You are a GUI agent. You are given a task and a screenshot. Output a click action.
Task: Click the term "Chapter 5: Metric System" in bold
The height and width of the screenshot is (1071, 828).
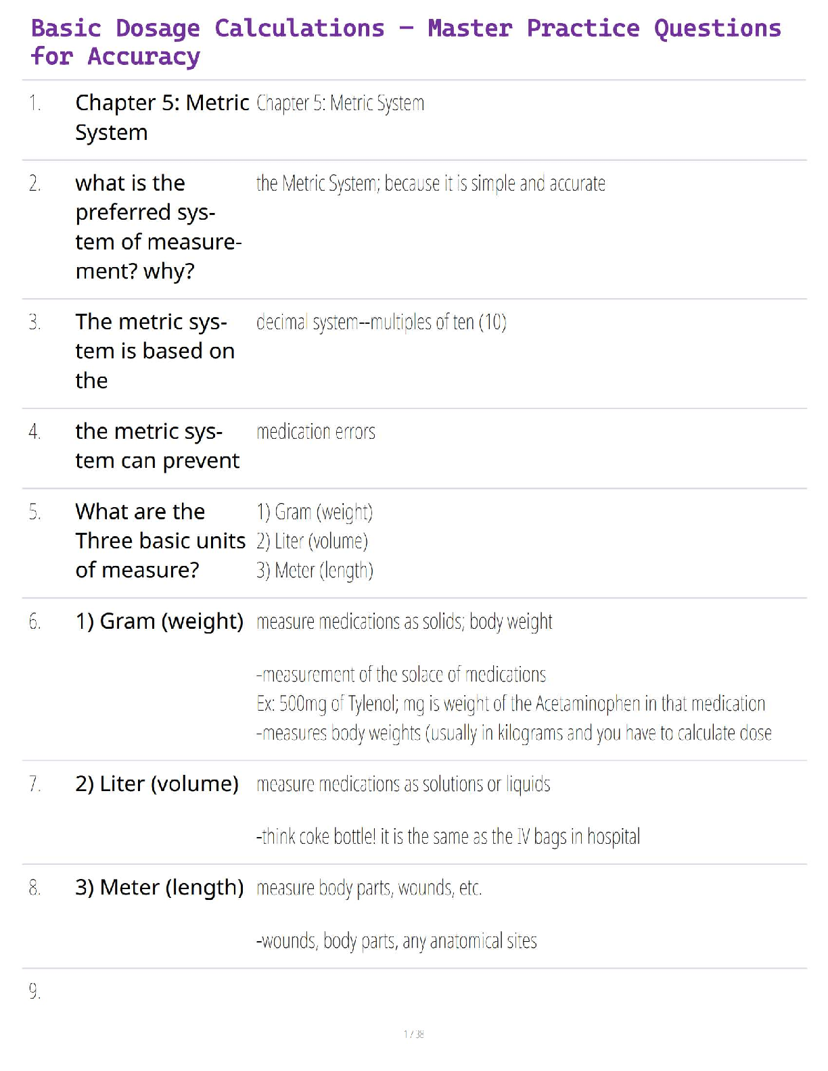point(162,118)
